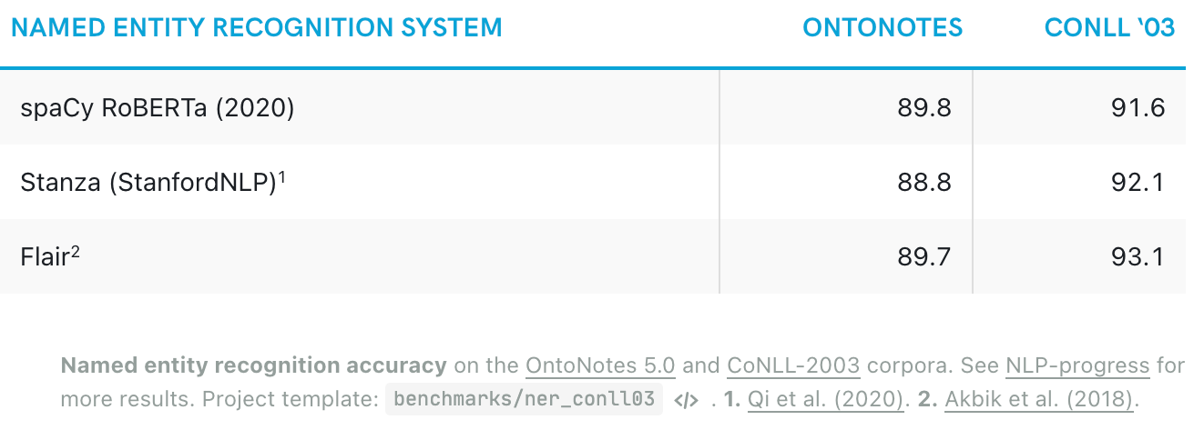
Task: Click the Named Entity Recognition System header
Action: (257, 27)
